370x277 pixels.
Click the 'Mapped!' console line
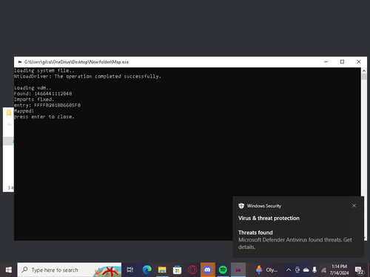(x=24, y=111)
